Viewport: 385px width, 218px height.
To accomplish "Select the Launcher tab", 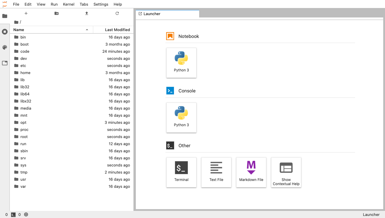I will pyautogui.click(x=167, y=14).
